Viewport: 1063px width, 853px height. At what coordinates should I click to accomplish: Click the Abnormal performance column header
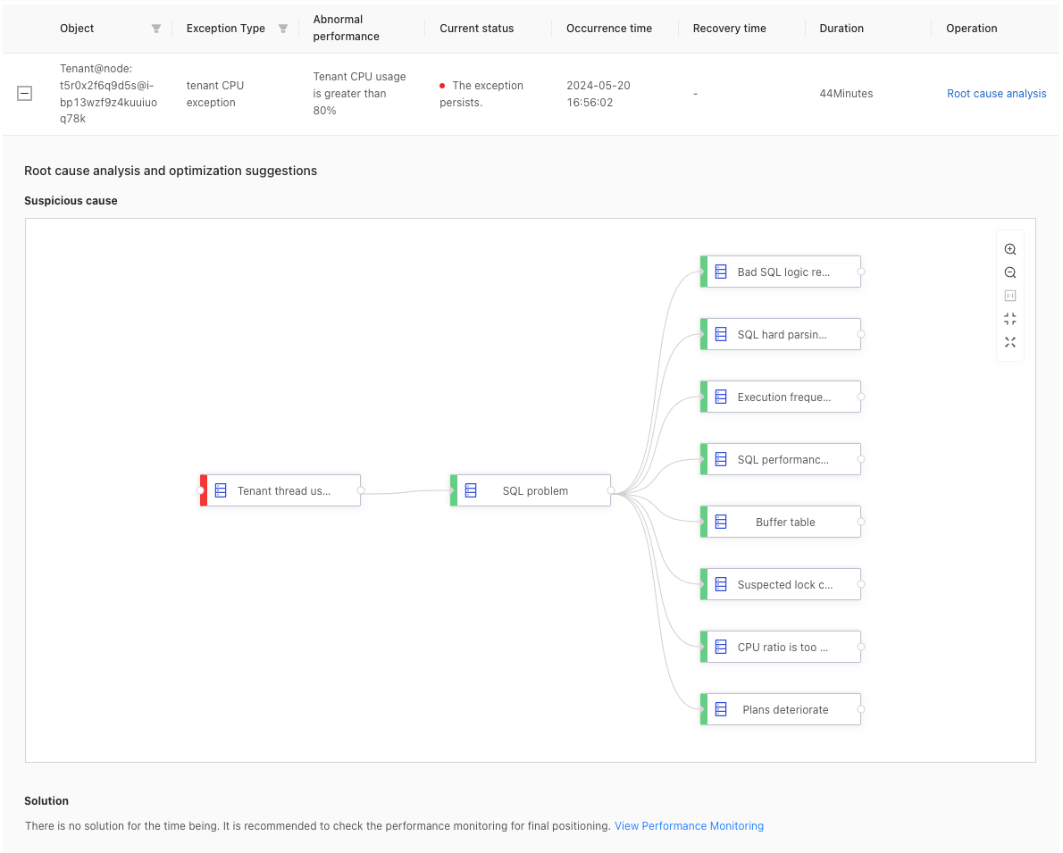pyautogui.click(x=346, y=28)
